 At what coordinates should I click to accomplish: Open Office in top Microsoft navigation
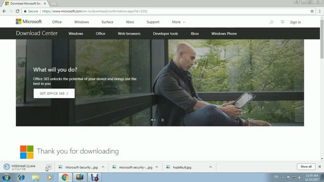(57, 22)
